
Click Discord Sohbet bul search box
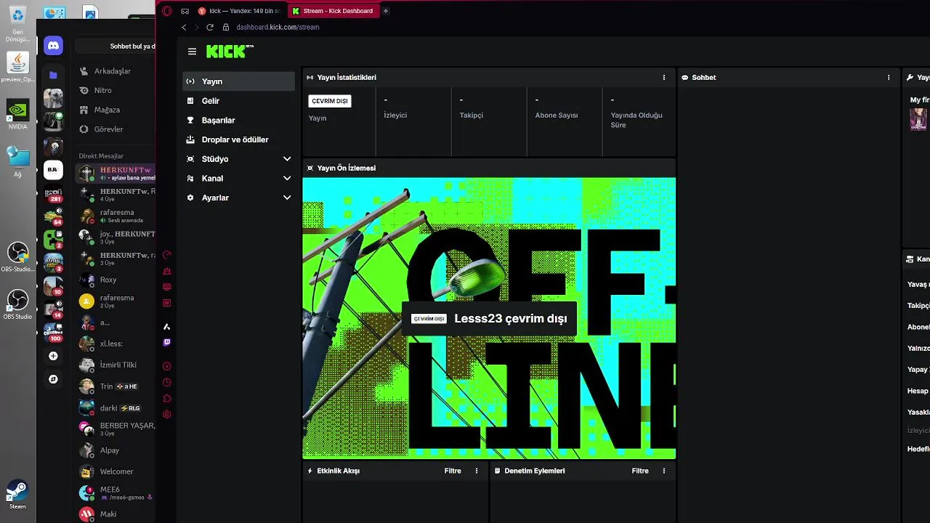[x=116, y=46]
